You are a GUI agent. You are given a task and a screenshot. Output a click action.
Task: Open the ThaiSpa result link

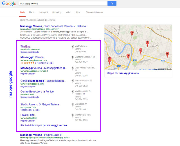click(x=25, y=47)
